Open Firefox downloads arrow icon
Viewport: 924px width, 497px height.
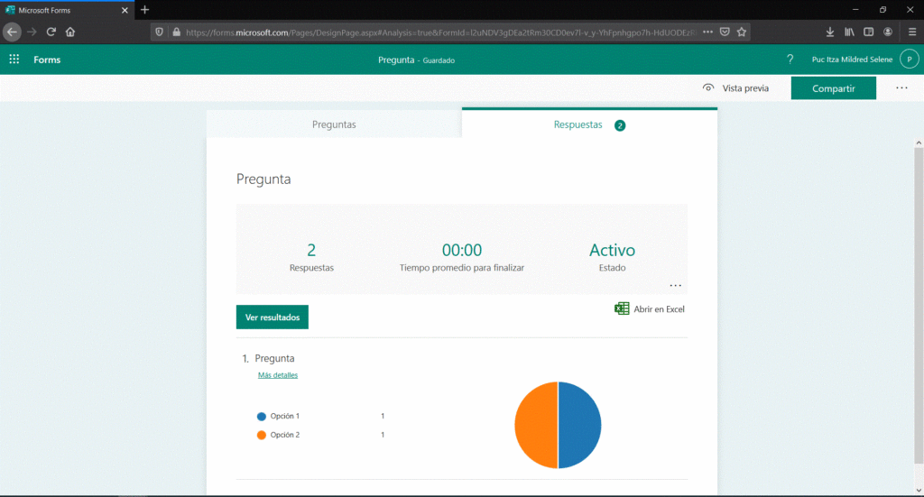click(x=830, y=32)
